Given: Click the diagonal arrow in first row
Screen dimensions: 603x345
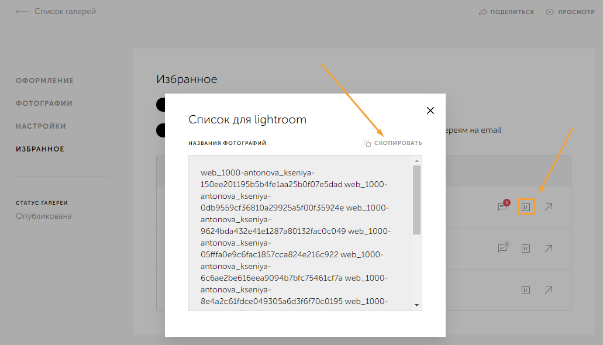Looking at the screenshot, I should coord(548,207).
